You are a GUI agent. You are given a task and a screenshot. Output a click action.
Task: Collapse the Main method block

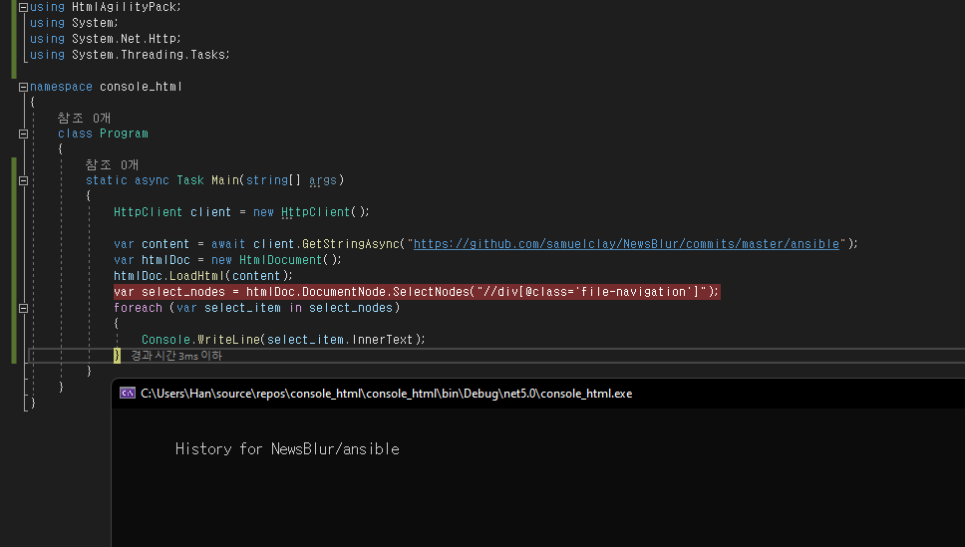pos(23,180)
